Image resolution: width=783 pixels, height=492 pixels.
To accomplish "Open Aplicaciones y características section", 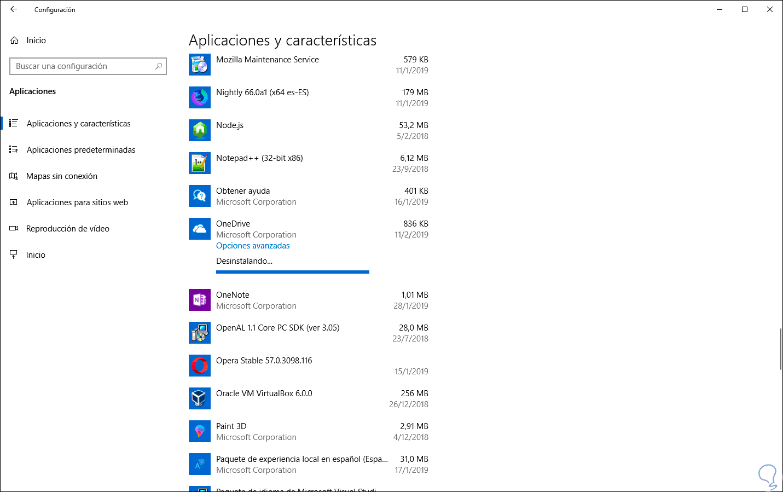I will click(x=79, y=124).
